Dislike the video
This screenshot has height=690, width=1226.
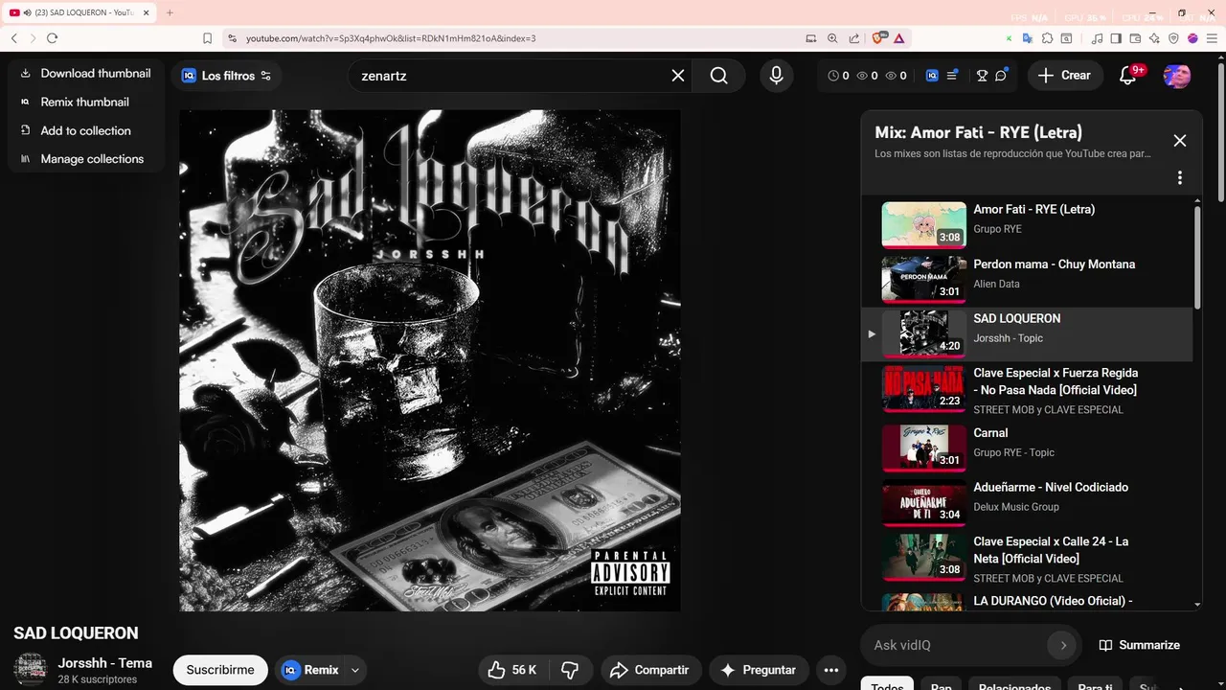click(x=570, y=670)
